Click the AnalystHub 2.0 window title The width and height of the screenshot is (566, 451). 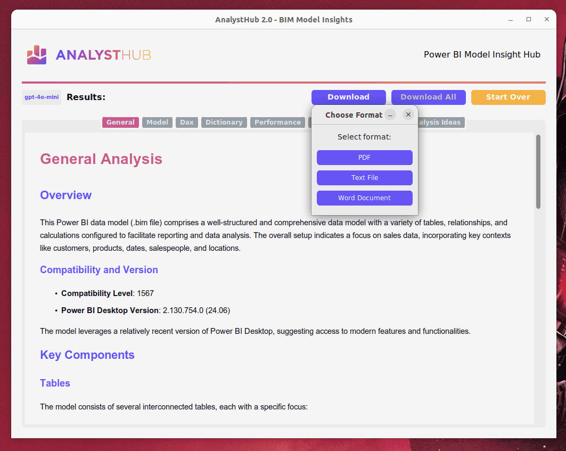[284, 20]
